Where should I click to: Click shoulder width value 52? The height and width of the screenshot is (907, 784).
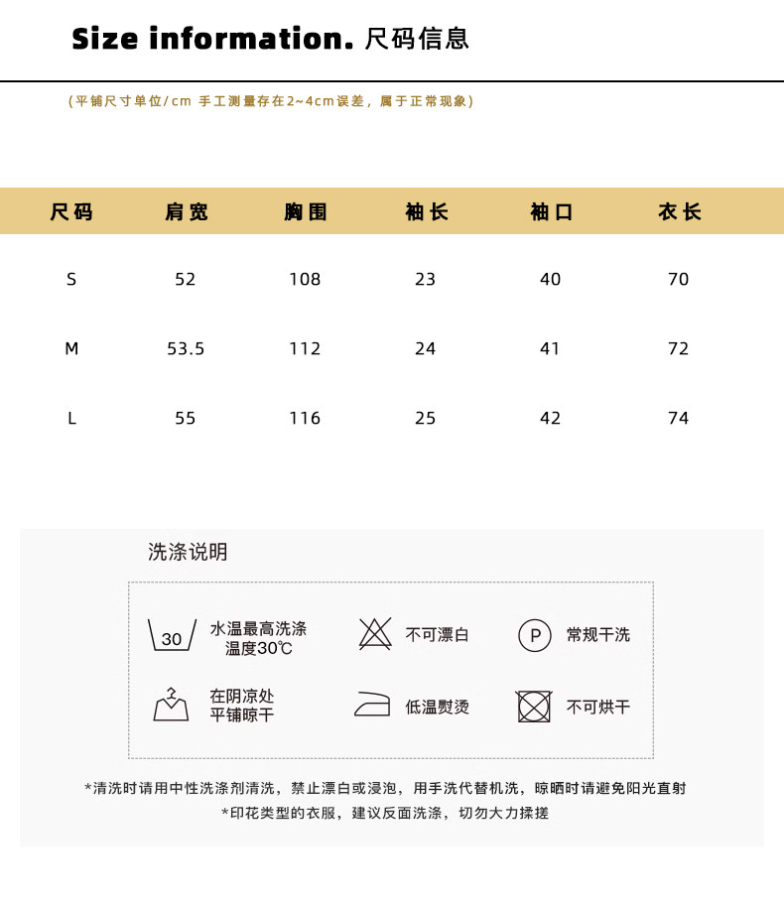tap(186, 280)
